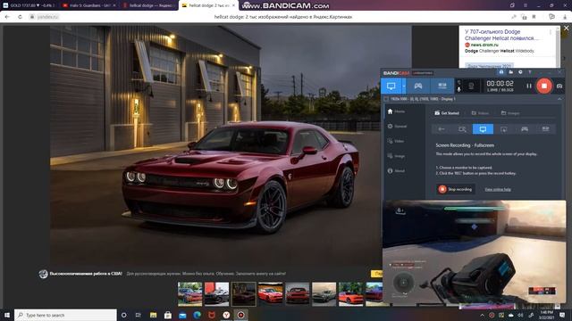Open the Windows Start menu
The height and width of the screenshot is (321, 572).
tap(6, 315)
